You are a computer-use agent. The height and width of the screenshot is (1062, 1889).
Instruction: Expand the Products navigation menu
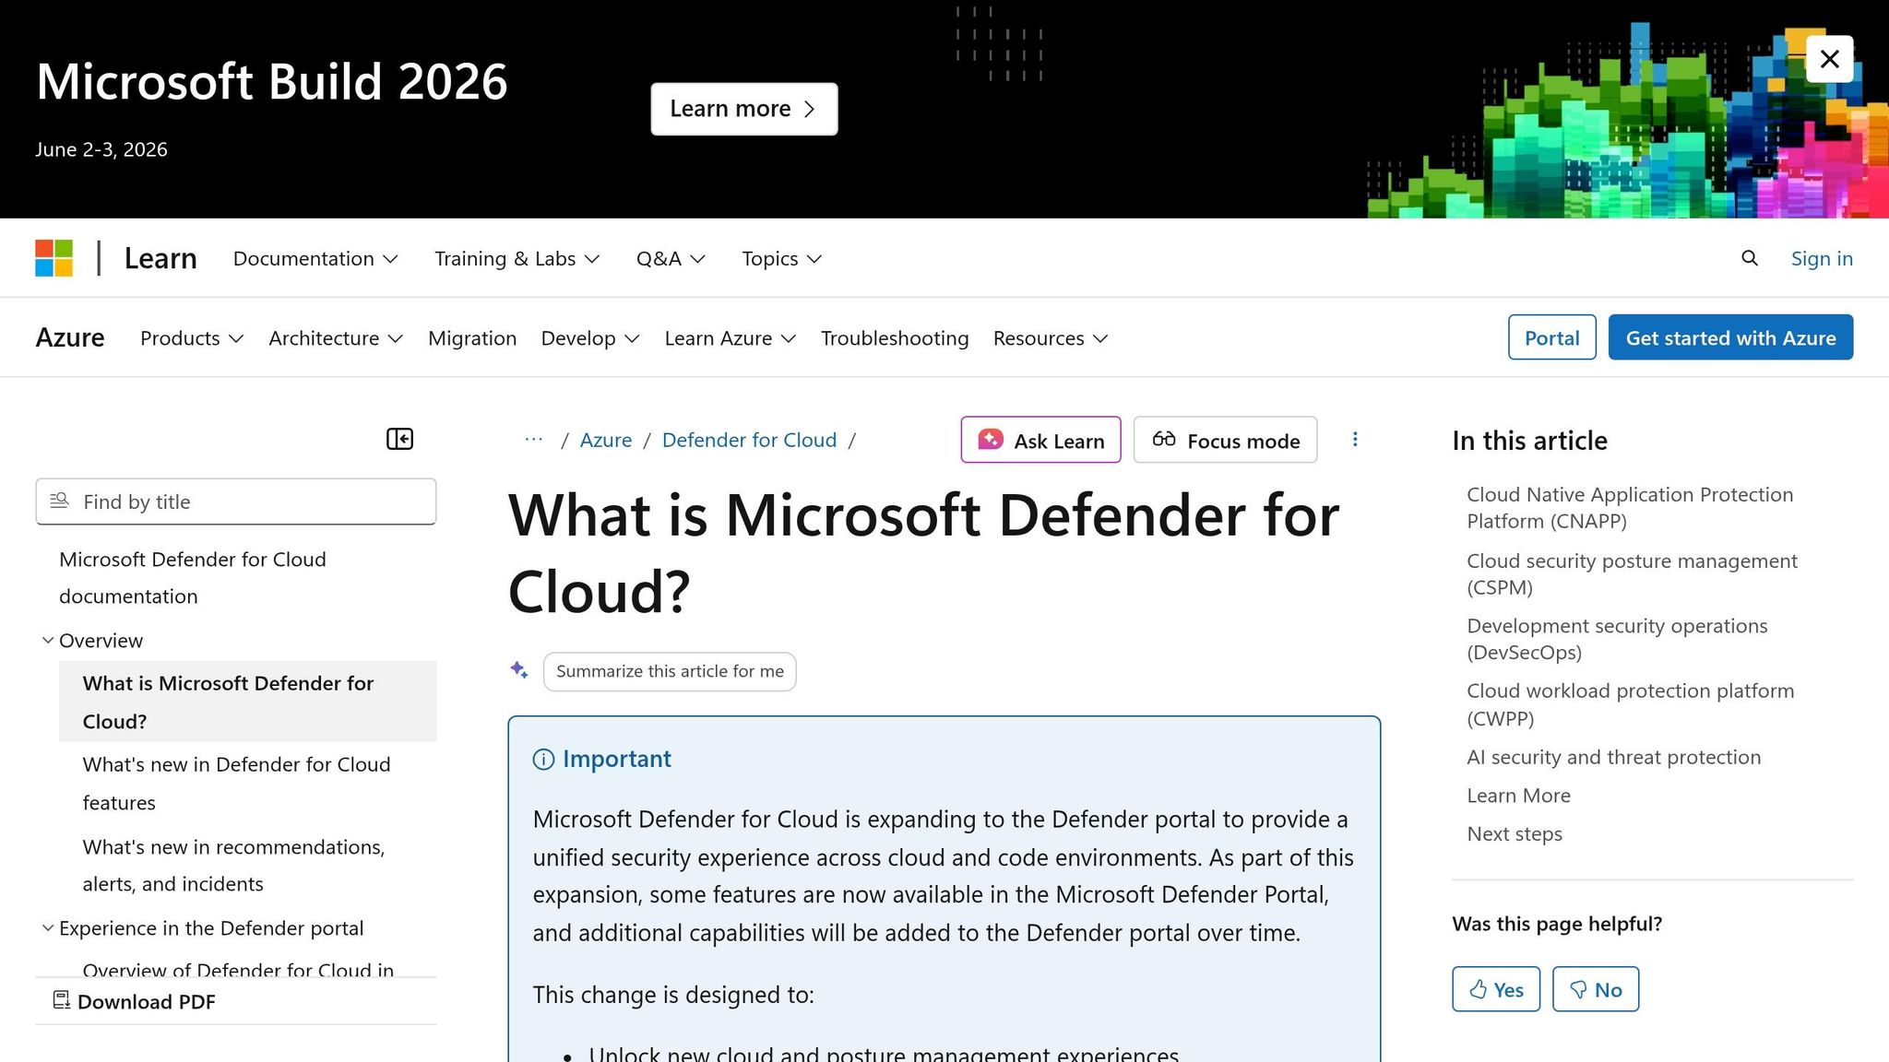(190, 337)
